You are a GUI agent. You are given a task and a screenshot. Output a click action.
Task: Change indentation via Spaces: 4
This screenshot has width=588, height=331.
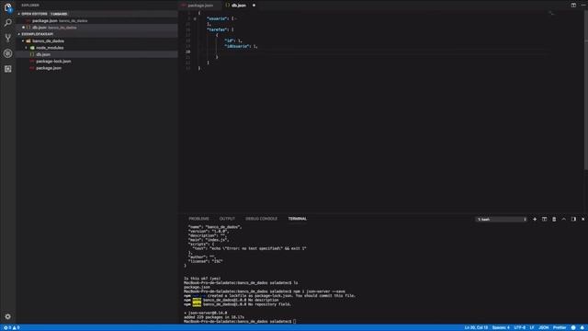[501, 327]
